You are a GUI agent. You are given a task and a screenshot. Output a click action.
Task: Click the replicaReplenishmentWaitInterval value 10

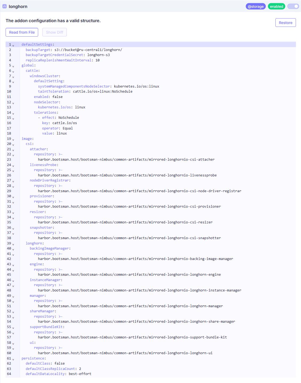click(x=97, y=60)
